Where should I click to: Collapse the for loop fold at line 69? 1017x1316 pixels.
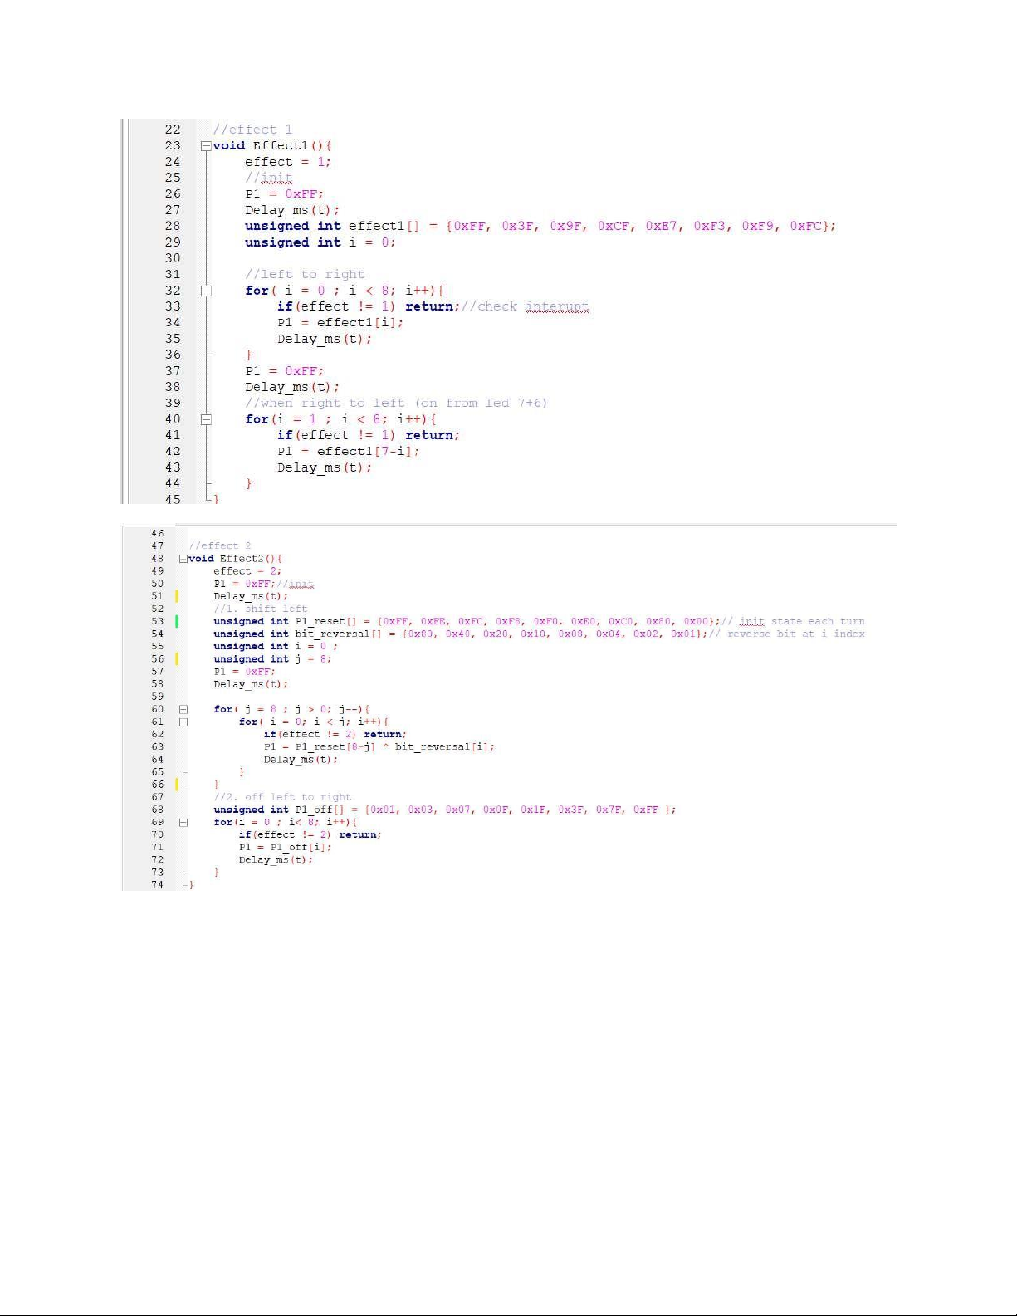click(183, 822)
